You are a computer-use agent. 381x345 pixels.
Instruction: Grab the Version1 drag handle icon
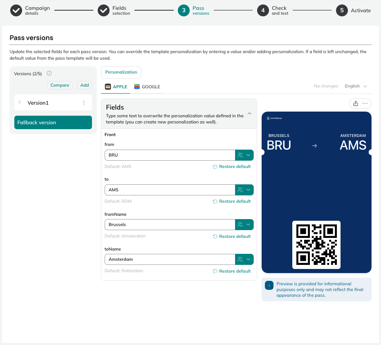pos(20,103)
